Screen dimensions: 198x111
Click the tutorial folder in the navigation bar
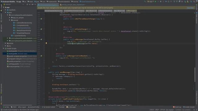(75, 2)
